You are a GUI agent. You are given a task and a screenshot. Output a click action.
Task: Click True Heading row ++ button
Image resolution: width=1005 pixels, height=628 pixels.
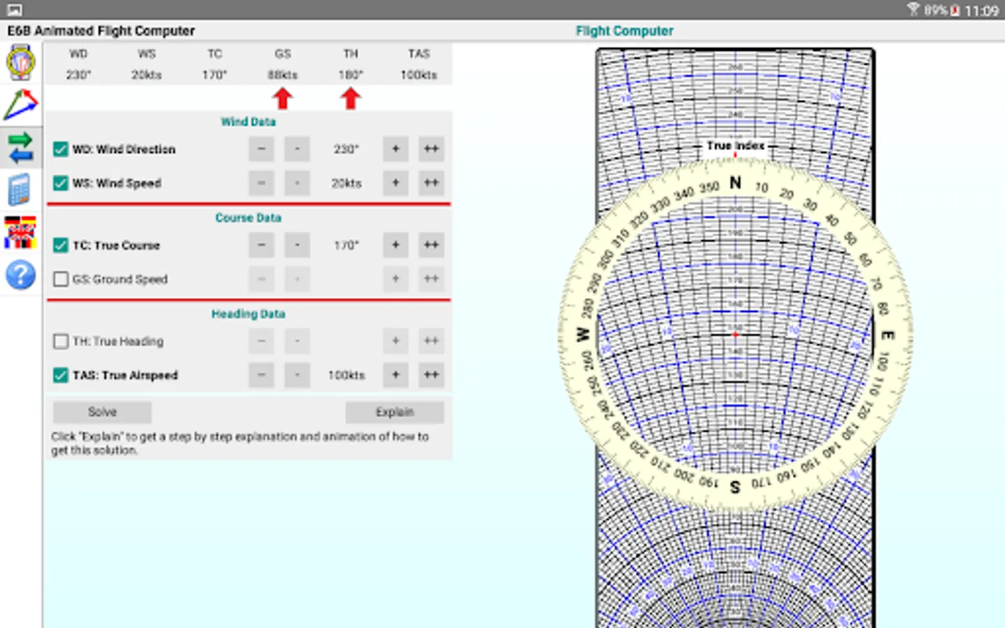tap(431, 341)
